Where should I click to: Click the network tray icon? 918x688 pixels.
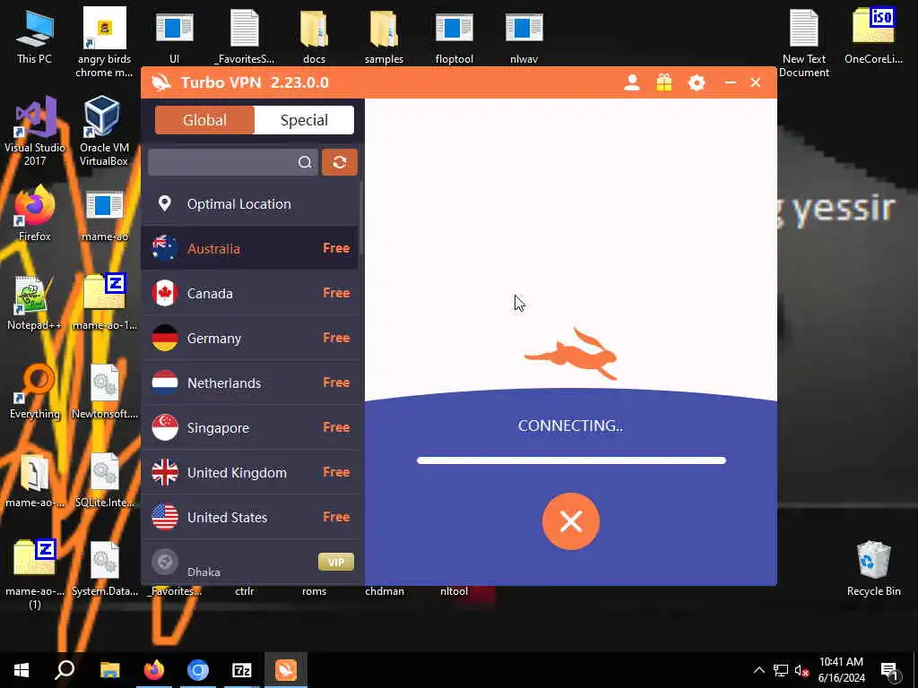coord(781,670)
